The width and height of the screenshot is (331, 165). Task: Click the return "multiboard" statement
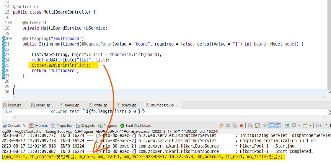click(x=55, y=71)
